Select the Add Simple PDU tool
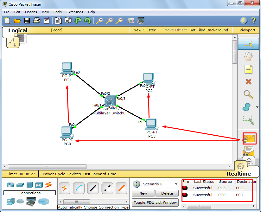This screenshot has height=212, width=261. point(249,138)
